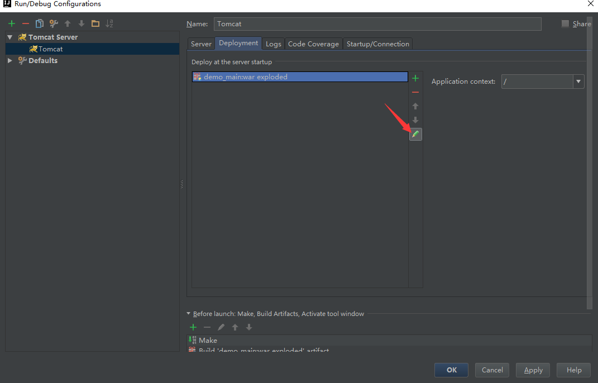Remove artifact from deployment list

415,92
